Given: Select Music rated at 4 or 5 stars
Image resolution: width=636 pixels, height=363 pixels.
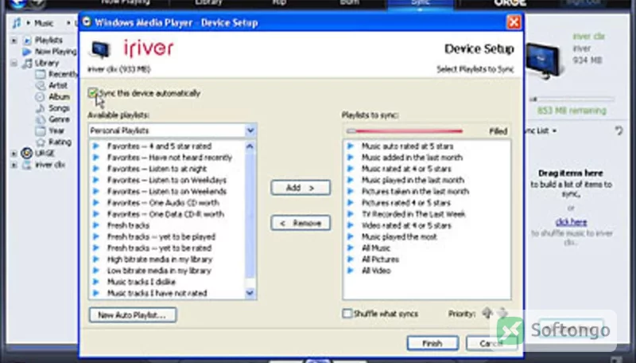Looking at the screenshot, I should click(x=406, y=169).
